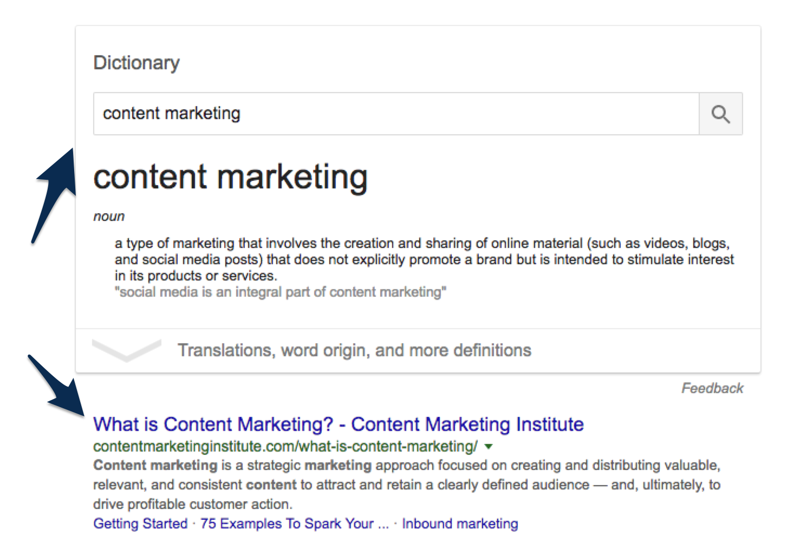This screenshot has width=794, height=549.
Task: Click the lower dark blue arrow annotation
Action: point(57,387)
